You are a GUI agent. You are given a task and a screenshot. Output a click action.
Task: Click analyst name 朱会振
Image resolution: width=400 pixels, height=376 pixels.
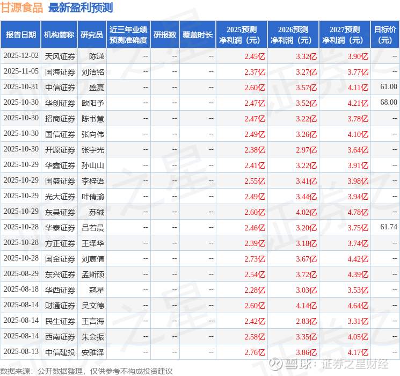(x=92, y=337)
